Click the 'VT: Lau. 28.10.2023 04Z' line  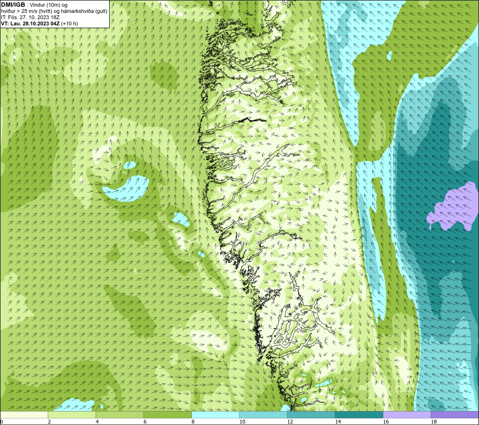point(30,23)
